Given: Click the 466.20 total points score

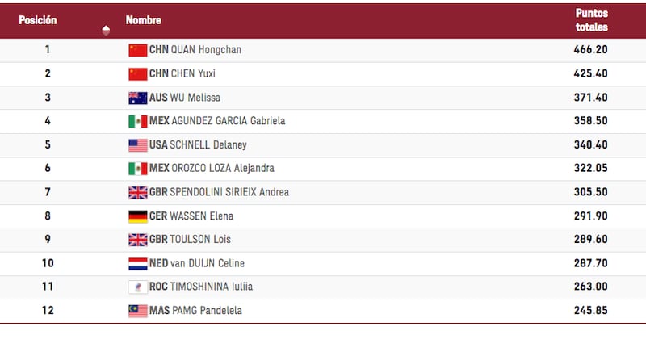Looking at the screenshot, I should (591, 50).
